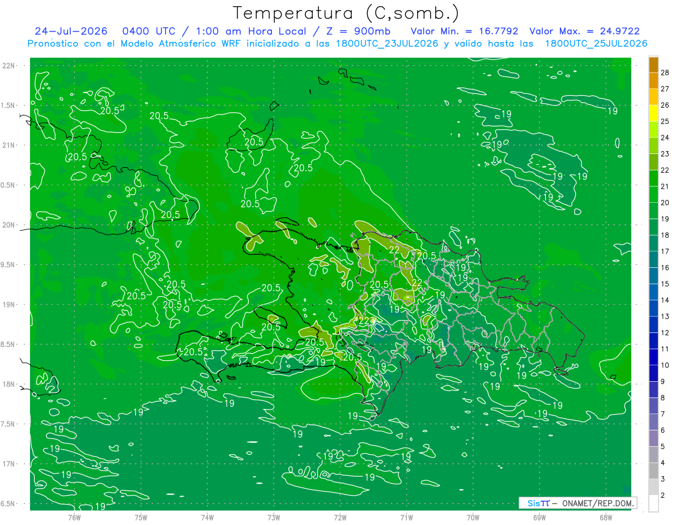Click the 17N latitude axis label
Image resolution: width=680 pixels, height=525 pixels.
[8, 464]
